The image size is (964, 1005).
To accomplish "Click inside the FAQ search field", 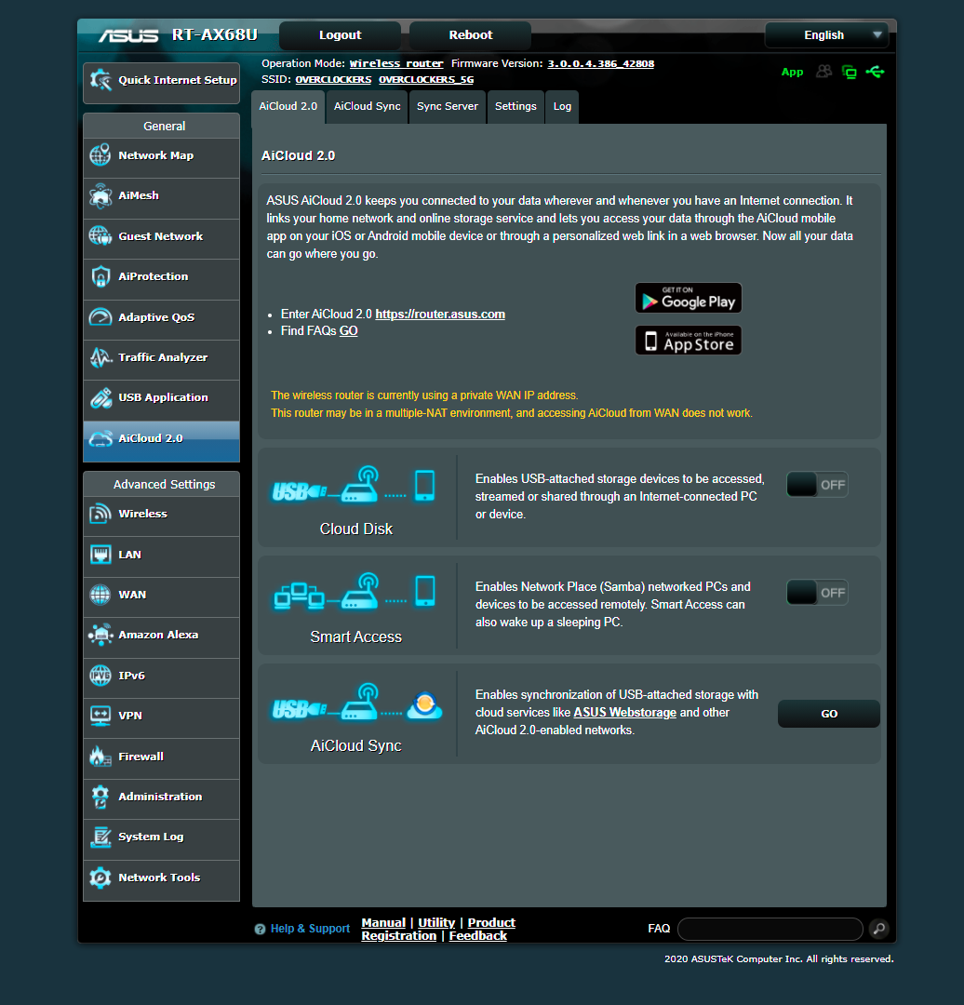I will 770,928.
